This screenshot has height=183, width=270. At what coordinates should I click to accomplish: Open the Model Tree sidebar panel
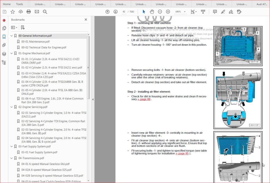(4, 62)
